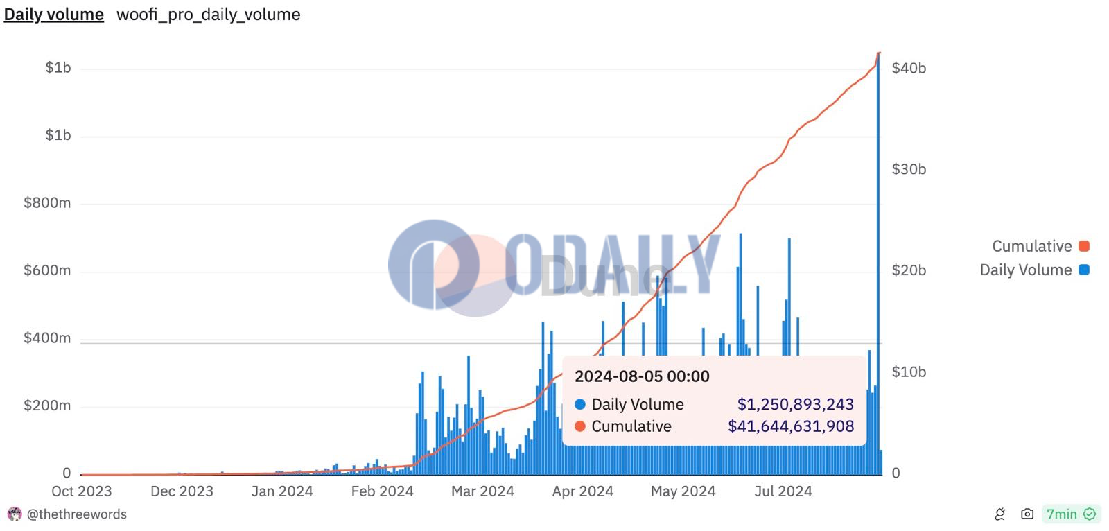Click the blue dot in tooltip
This screenshot has height=531, width=1109.
point(580,404)
